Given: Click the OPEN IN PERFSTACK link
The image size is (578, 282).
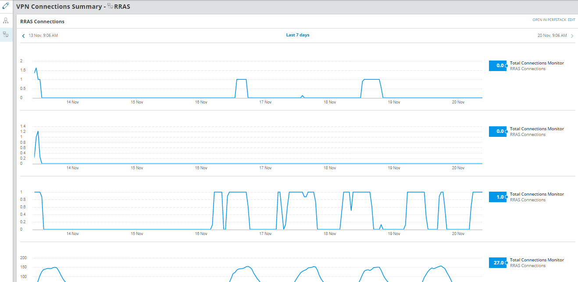Looking at the screenshot, I should coord(549,20).
